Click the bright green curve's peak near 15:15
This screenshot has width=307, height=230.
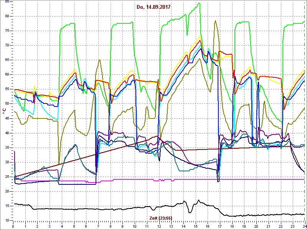coord(199,3)
